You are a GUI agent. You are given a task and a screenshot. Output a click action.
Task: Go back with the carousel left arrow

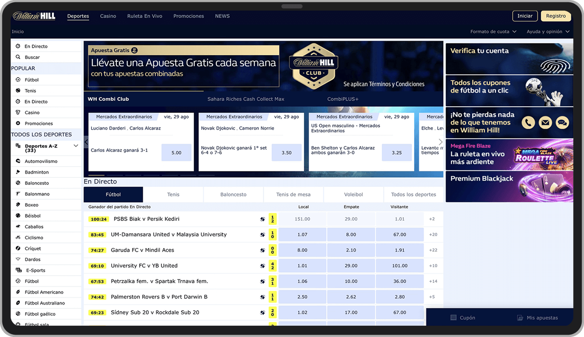86,142
